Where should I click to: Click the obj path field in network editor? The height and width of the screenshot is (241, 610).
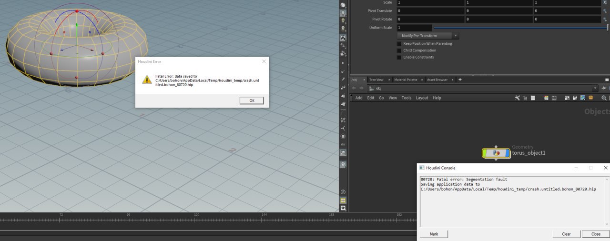pos(482,88)
